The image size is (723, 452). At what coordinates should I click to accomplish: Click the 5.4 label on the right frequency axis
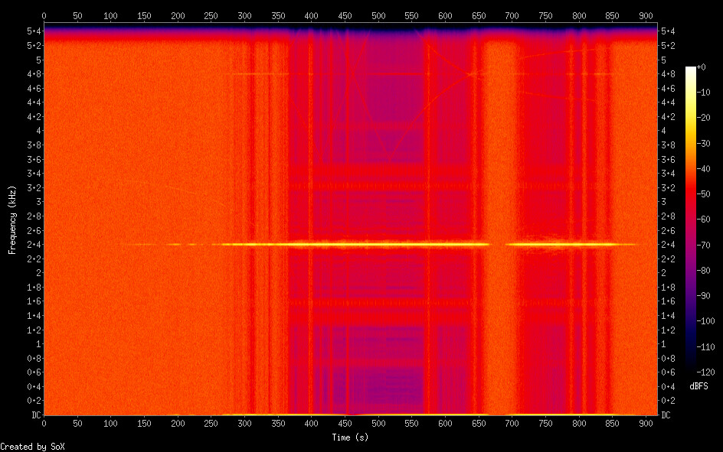(667, 31)
